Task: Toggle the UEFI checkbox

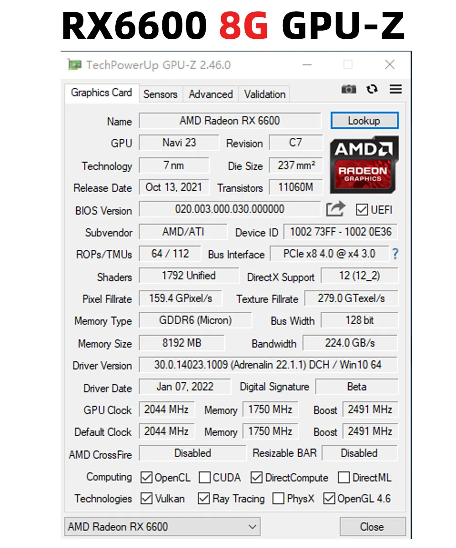Action: (x=362, y=210)
